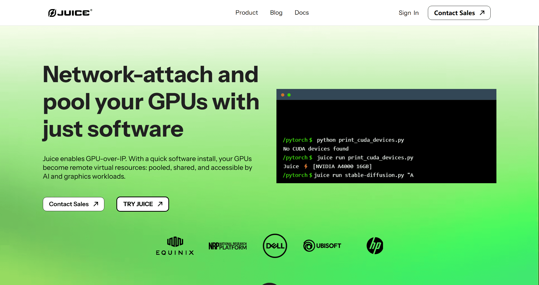Click the Ubisoft logo
The height and width of the screenshot is (285, 539).
click(x=322, y=246)
